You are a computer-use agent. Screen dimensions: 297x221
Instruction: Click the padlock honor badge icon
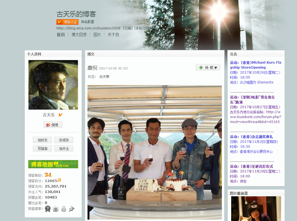coord(64,209)
